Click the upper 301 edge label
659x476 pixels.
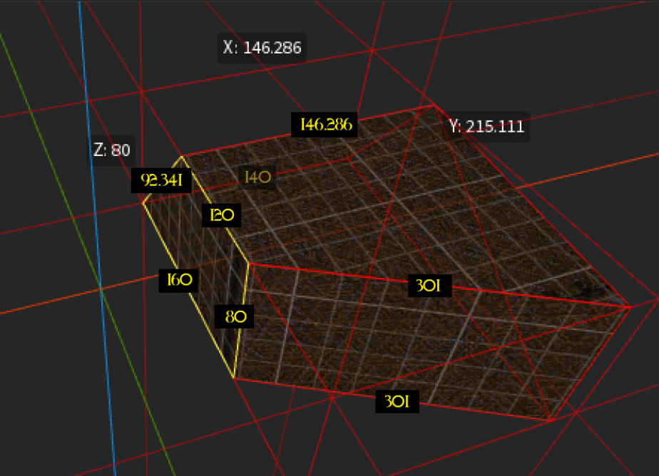pyautogui.click(x=430, y=286)
